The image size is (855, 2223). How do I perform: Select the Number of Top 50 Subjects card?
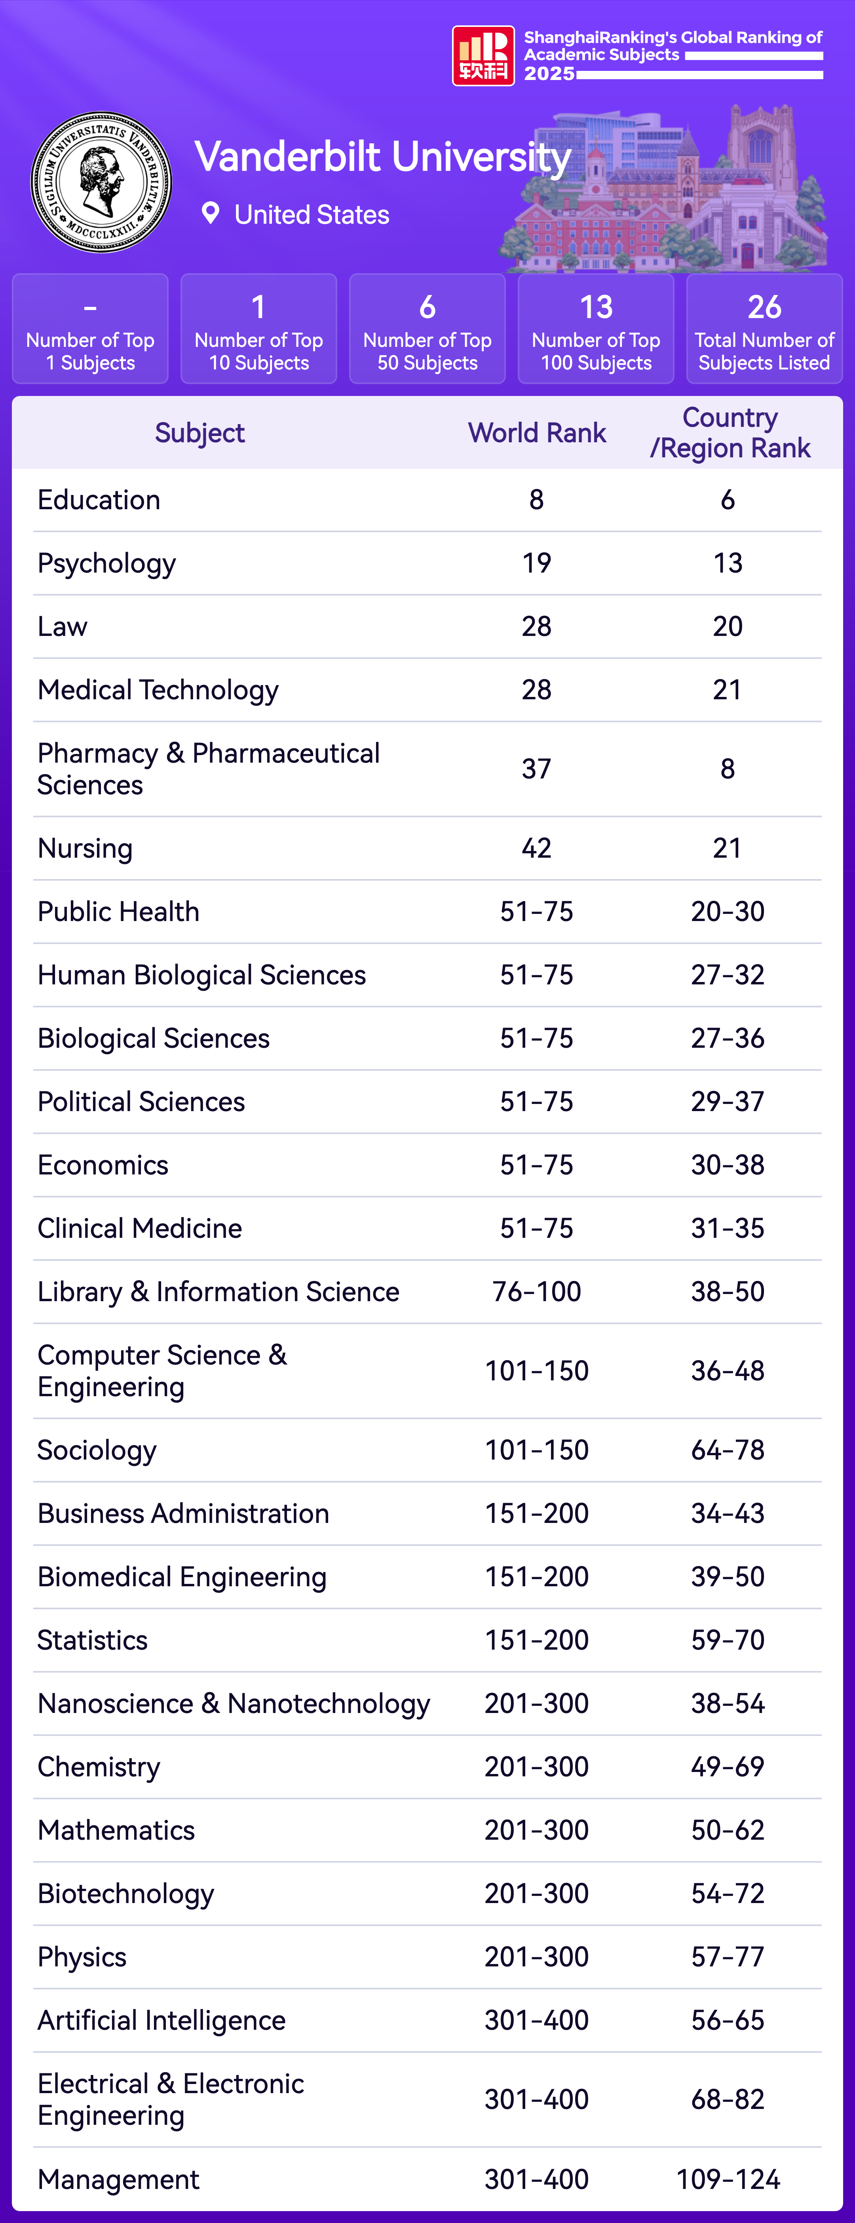tap(427, 329)
